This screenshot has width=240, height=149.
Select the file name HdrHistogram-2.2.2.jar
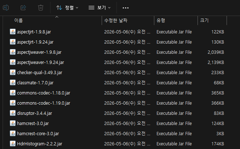40,144
